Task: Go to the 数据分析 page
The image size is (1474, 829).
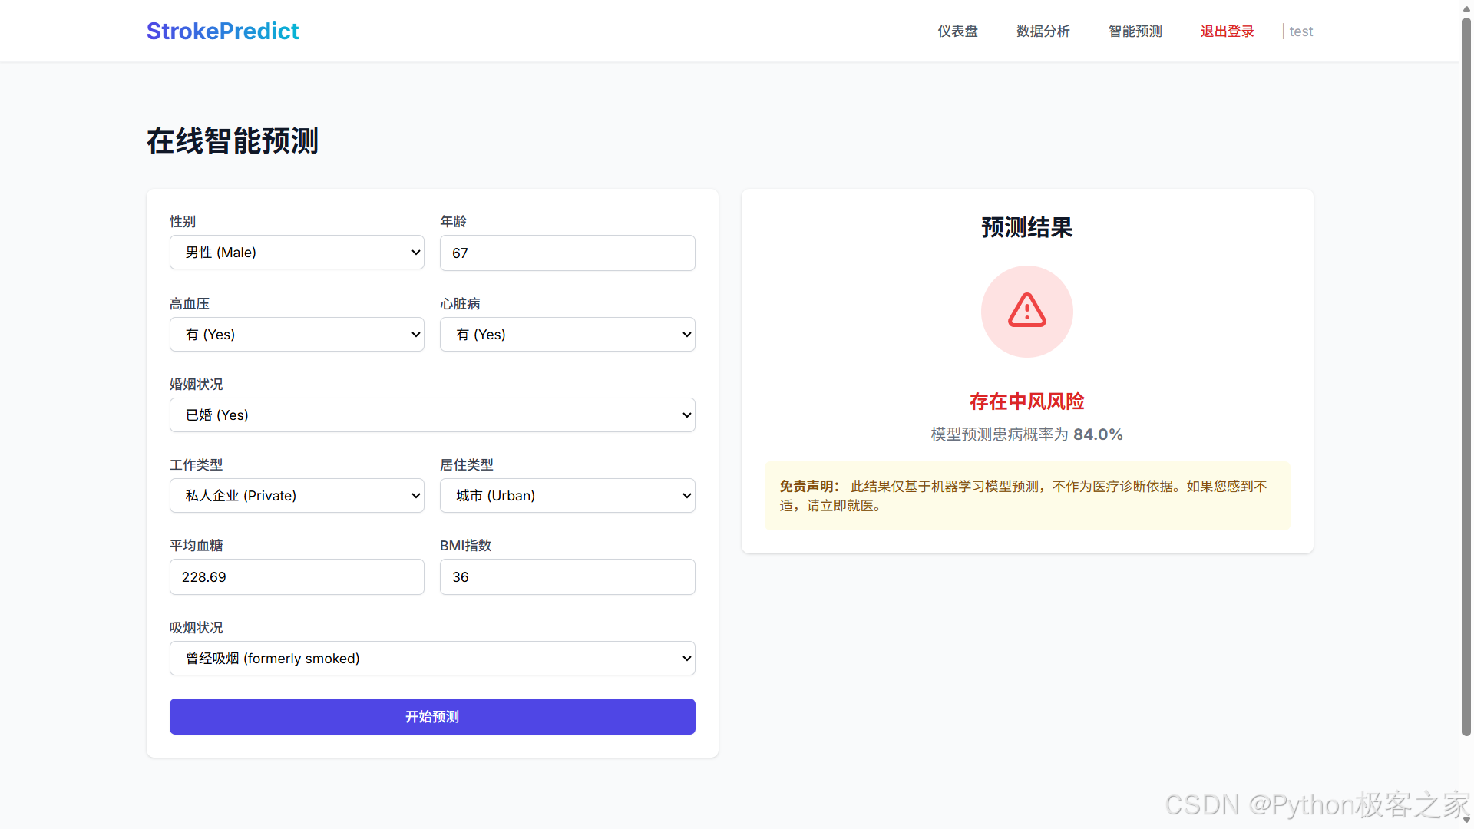Action: [x=1043, y=31]
